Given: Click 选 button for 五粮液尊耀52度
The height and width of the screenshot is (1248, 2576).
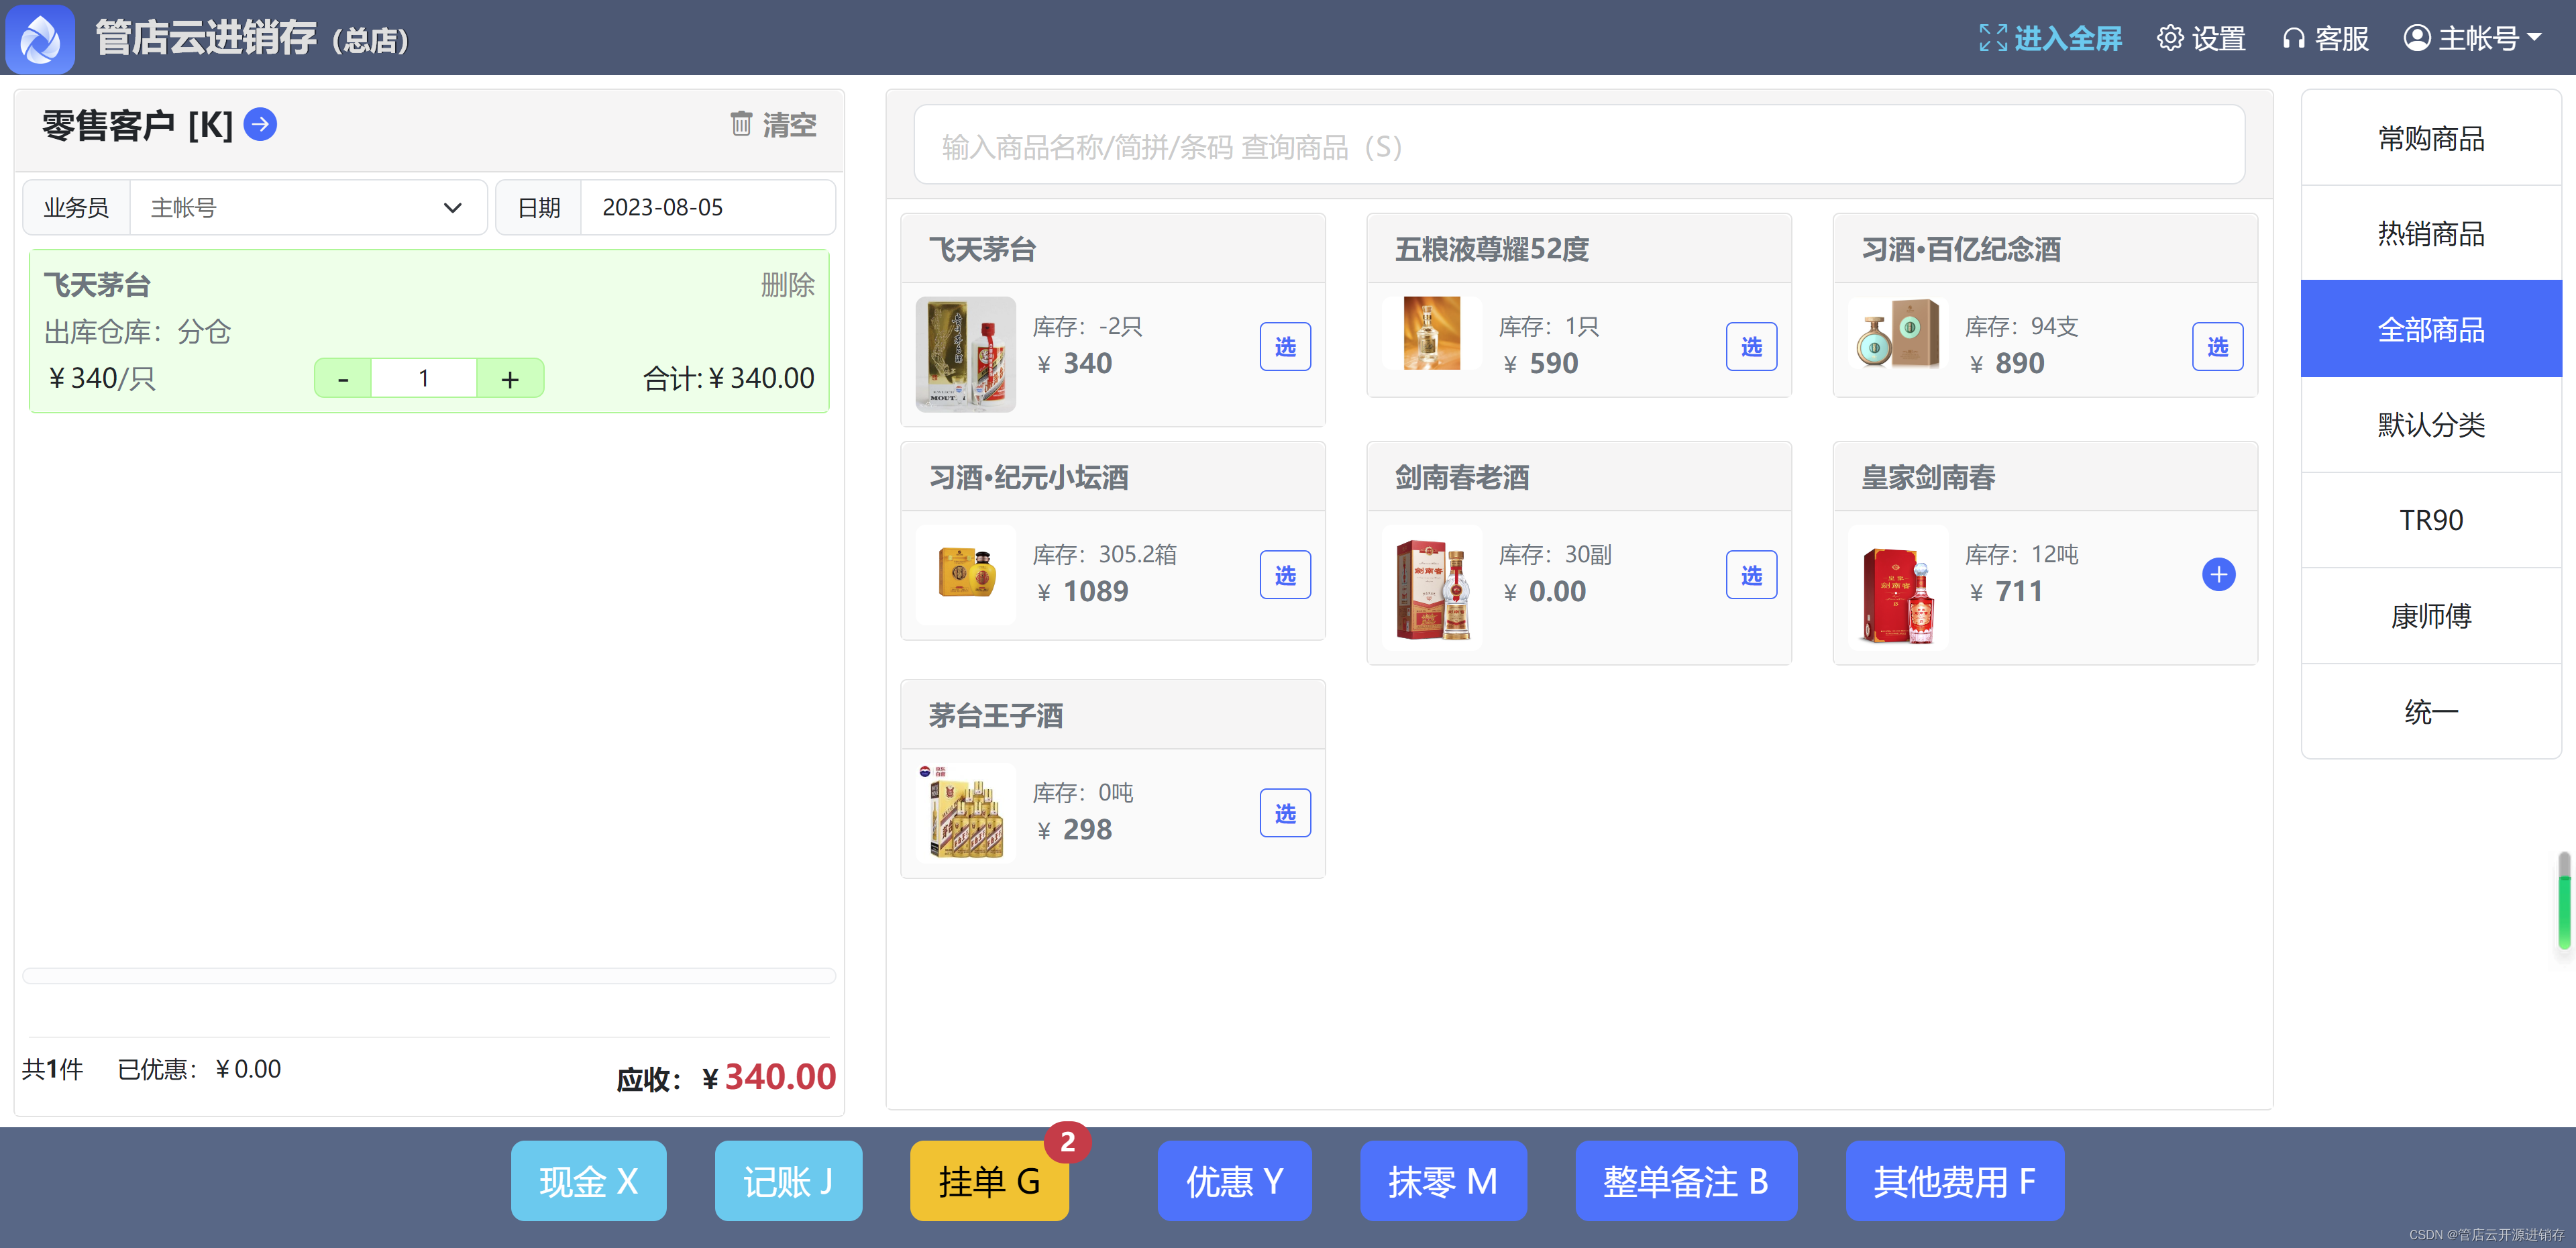Looking at the screenshot, I should click(x=1750, y=347).
